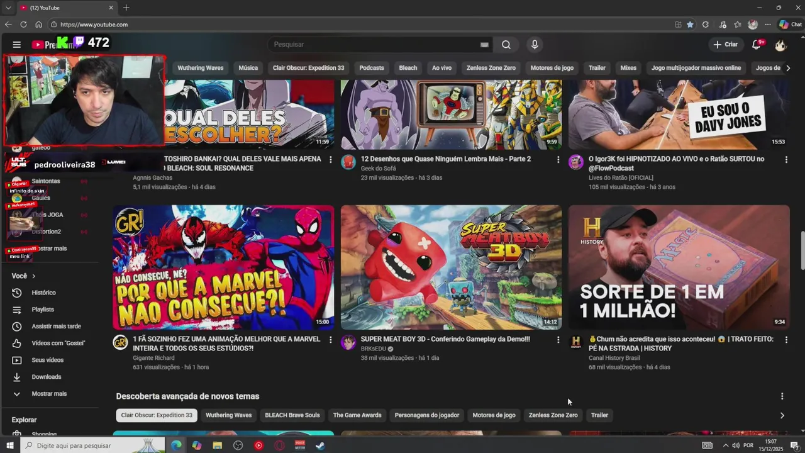The height and width of the screenshot is (453, 805).
Task: Open the YouTube account avatar menu
Action: [x=780, y=45]
